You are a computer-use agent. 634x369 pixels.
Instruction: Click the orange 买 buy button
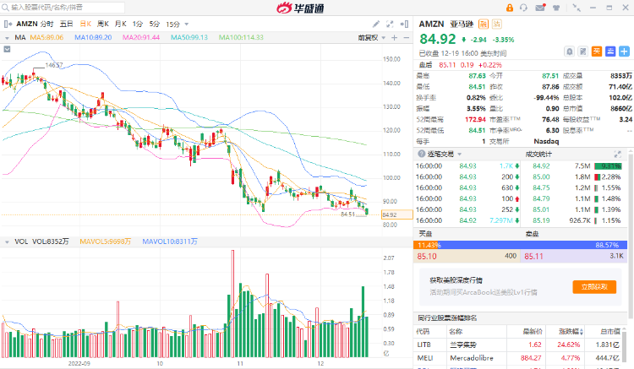(597, 52)
